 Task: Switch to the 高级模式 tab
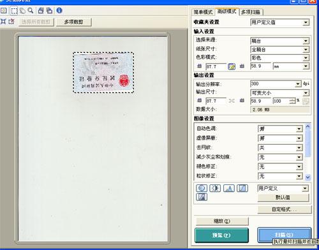click(226, 11)
